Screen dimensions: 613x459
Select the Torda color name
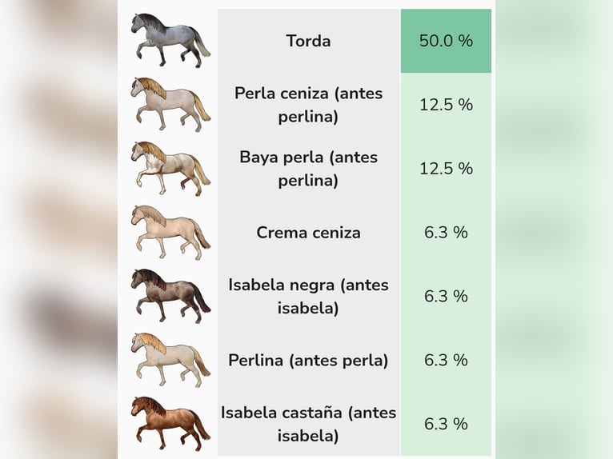tap(308, 41)
